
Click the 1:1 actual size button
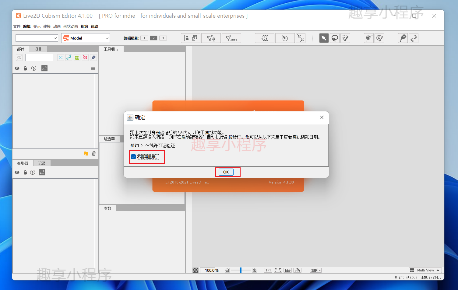click(x=268, y=270)
